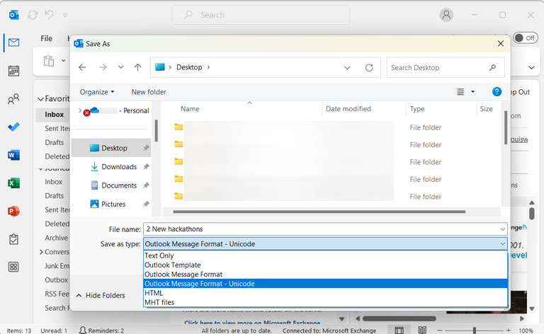The image size is (544, 334).
Task: Select Text Only format option
Action: (159, 256)
